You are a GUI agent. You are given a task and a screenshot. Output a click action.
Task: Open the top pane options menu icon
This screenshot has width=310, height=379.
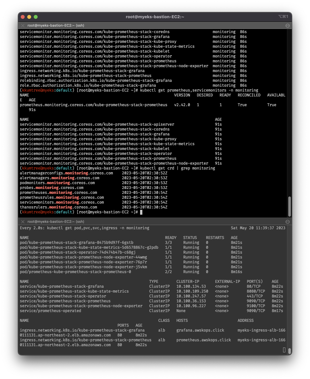[x=288, y=26]
